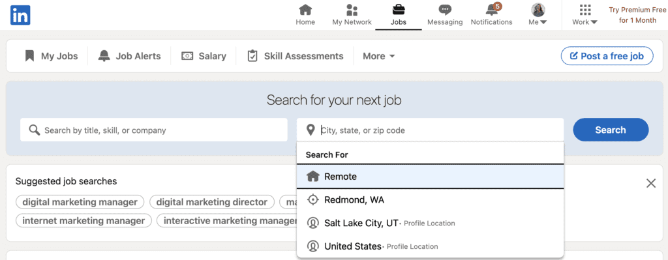Image resolution: width=668 pixels, height=260 pixels.
Task: Select the Jobs briefcase icon
Action: click(399, 9)
